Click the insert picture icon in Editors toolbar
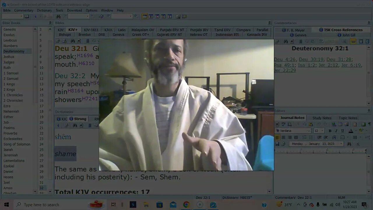Viewport: 373px width, 210px height. [x=346, y=124]
